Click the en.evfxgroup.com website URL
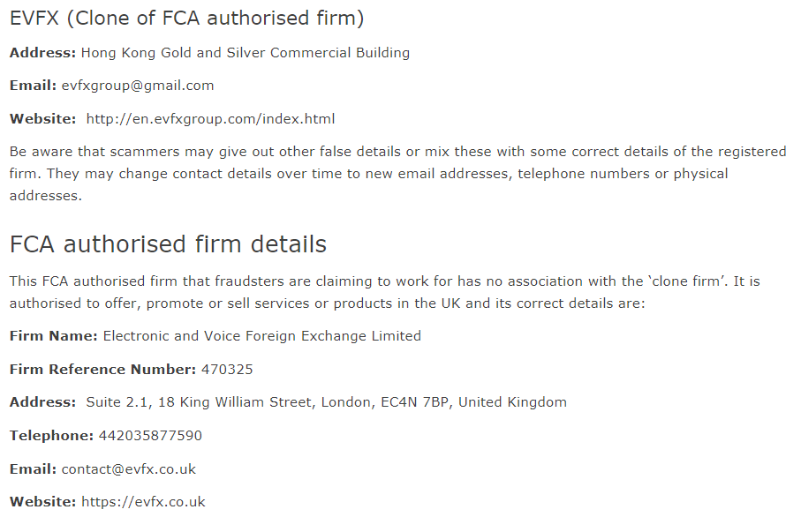 coord(210,119)
